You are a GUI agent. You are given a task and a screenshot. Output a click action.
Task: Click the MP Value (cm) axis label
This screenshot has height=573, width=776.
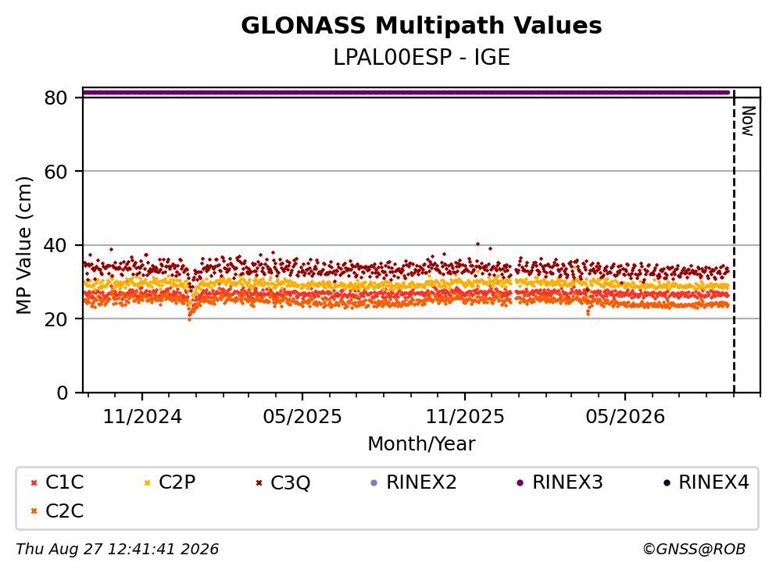click(23, 245)
